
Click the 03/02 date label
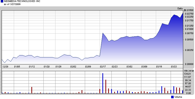click(x=129, y=67)
